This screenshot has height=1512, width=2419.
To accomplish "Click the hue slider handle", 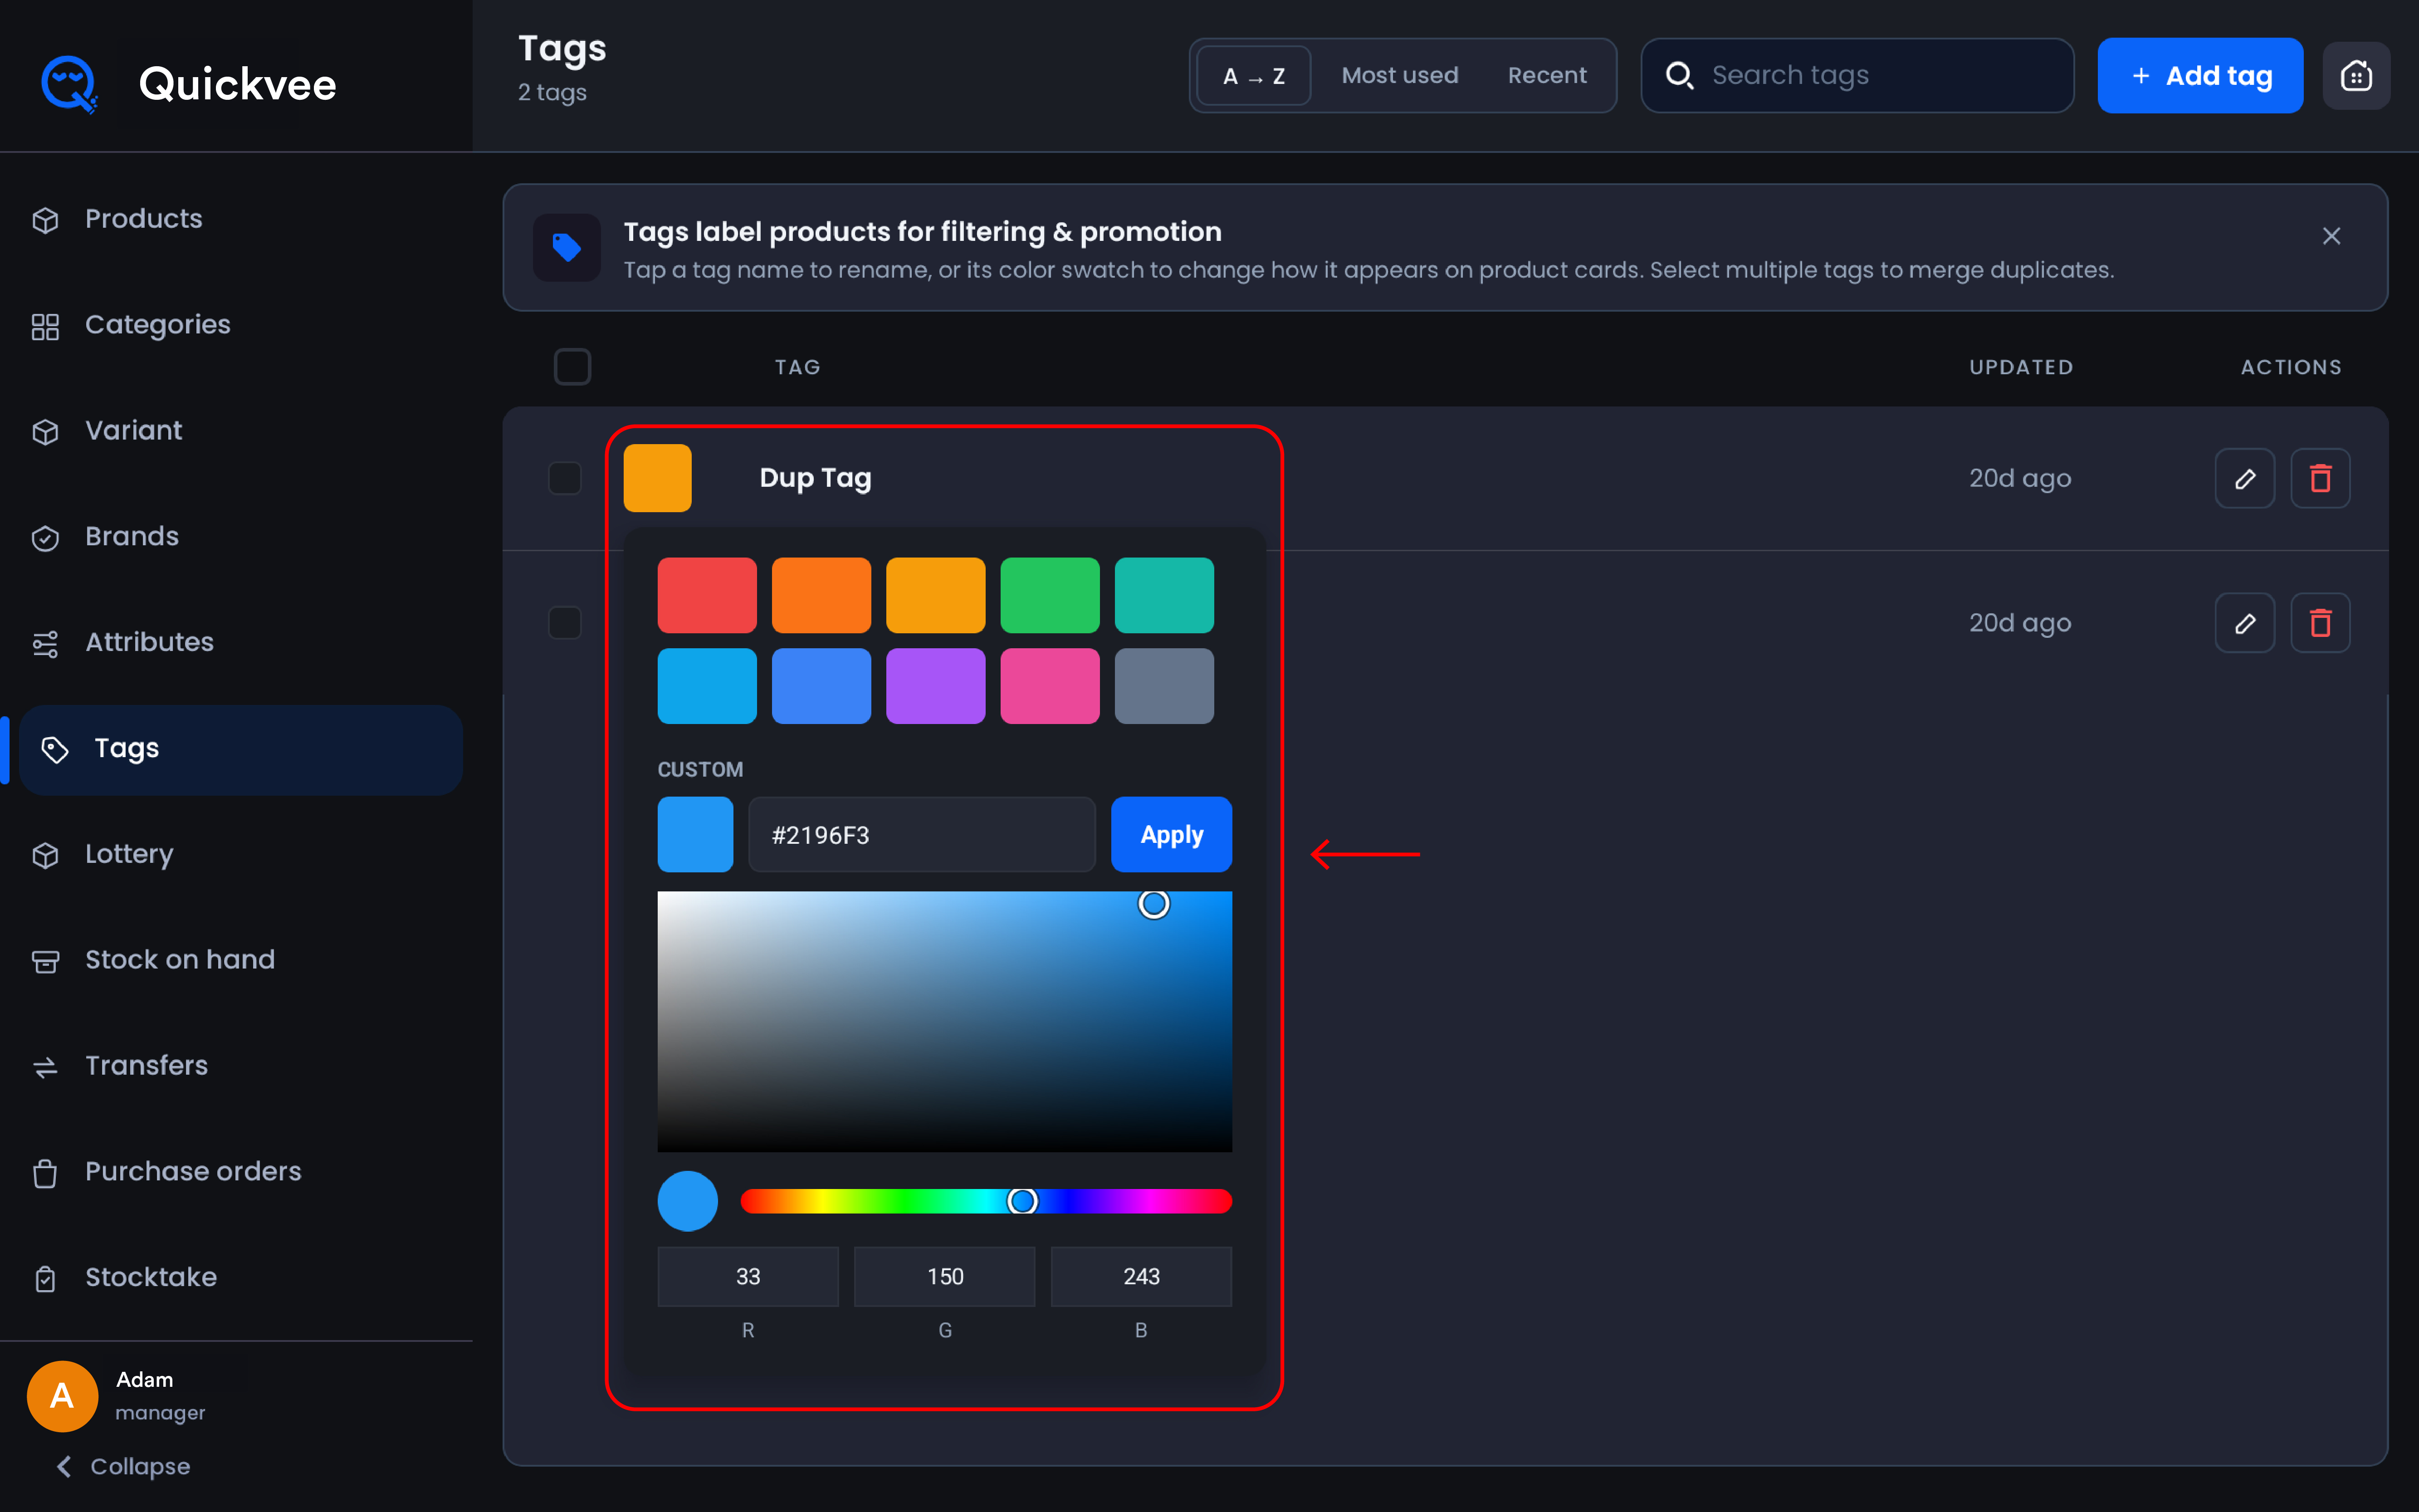I will (x=1021, y=1201).
